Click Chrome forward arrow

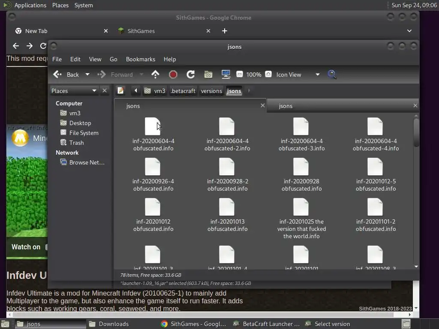30,45
